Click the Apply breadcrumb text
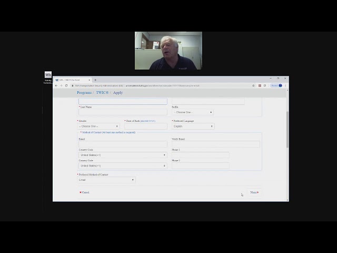 point(118,93)
